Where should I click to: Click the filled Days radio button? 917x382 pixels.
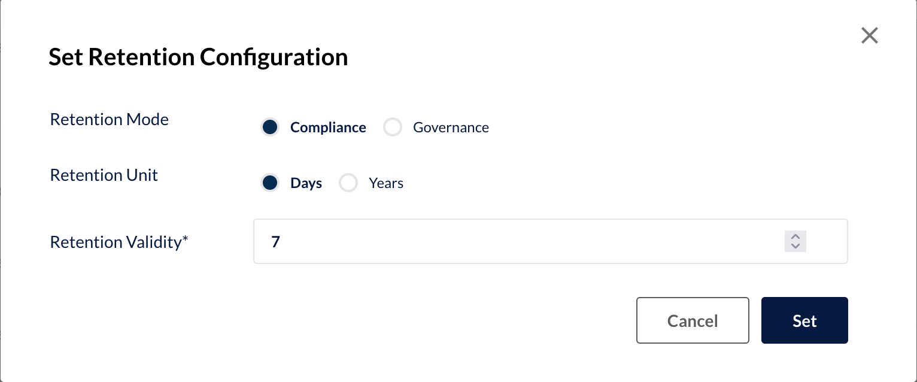tap(270, 183)
